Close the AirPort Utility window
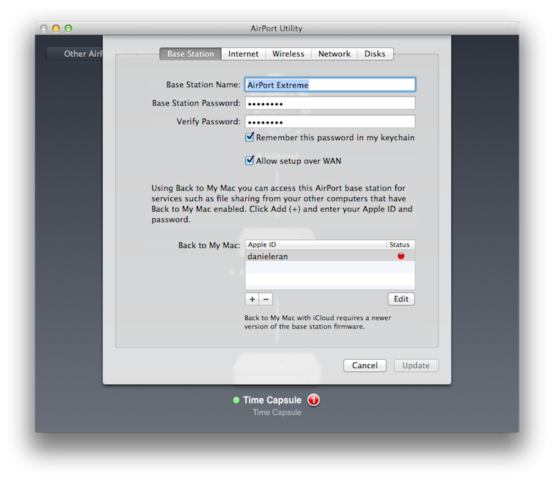554x481 pixels. [x=44, y=28]
